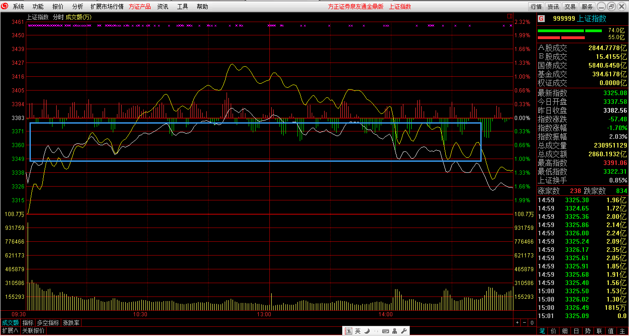Toggle IME 五 input mode icon
The width and height of the screenshot is (629, 336).
pos(349,331)
